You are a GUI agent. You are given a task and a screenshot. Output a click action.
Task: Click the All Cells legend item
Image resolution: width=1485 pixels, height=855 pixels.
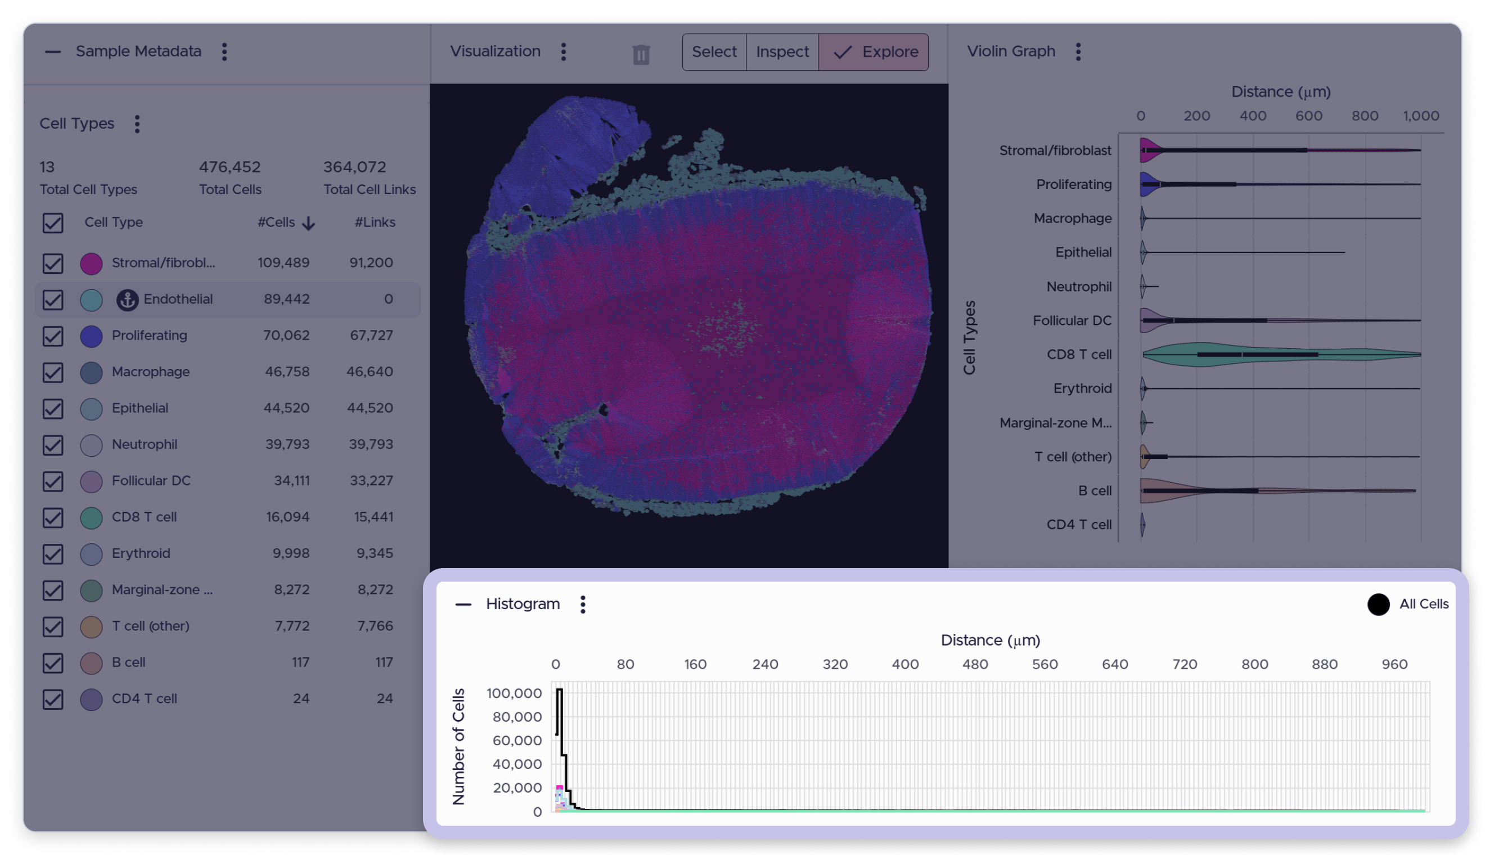pyautogui.click(x=1407, y=604)
